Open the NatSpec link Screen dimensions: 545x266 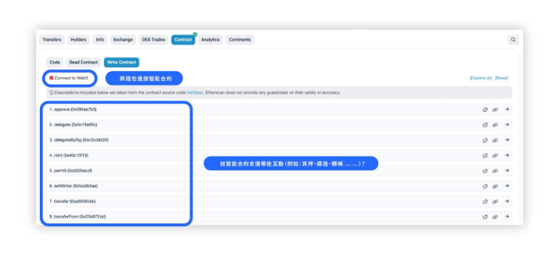195,93
